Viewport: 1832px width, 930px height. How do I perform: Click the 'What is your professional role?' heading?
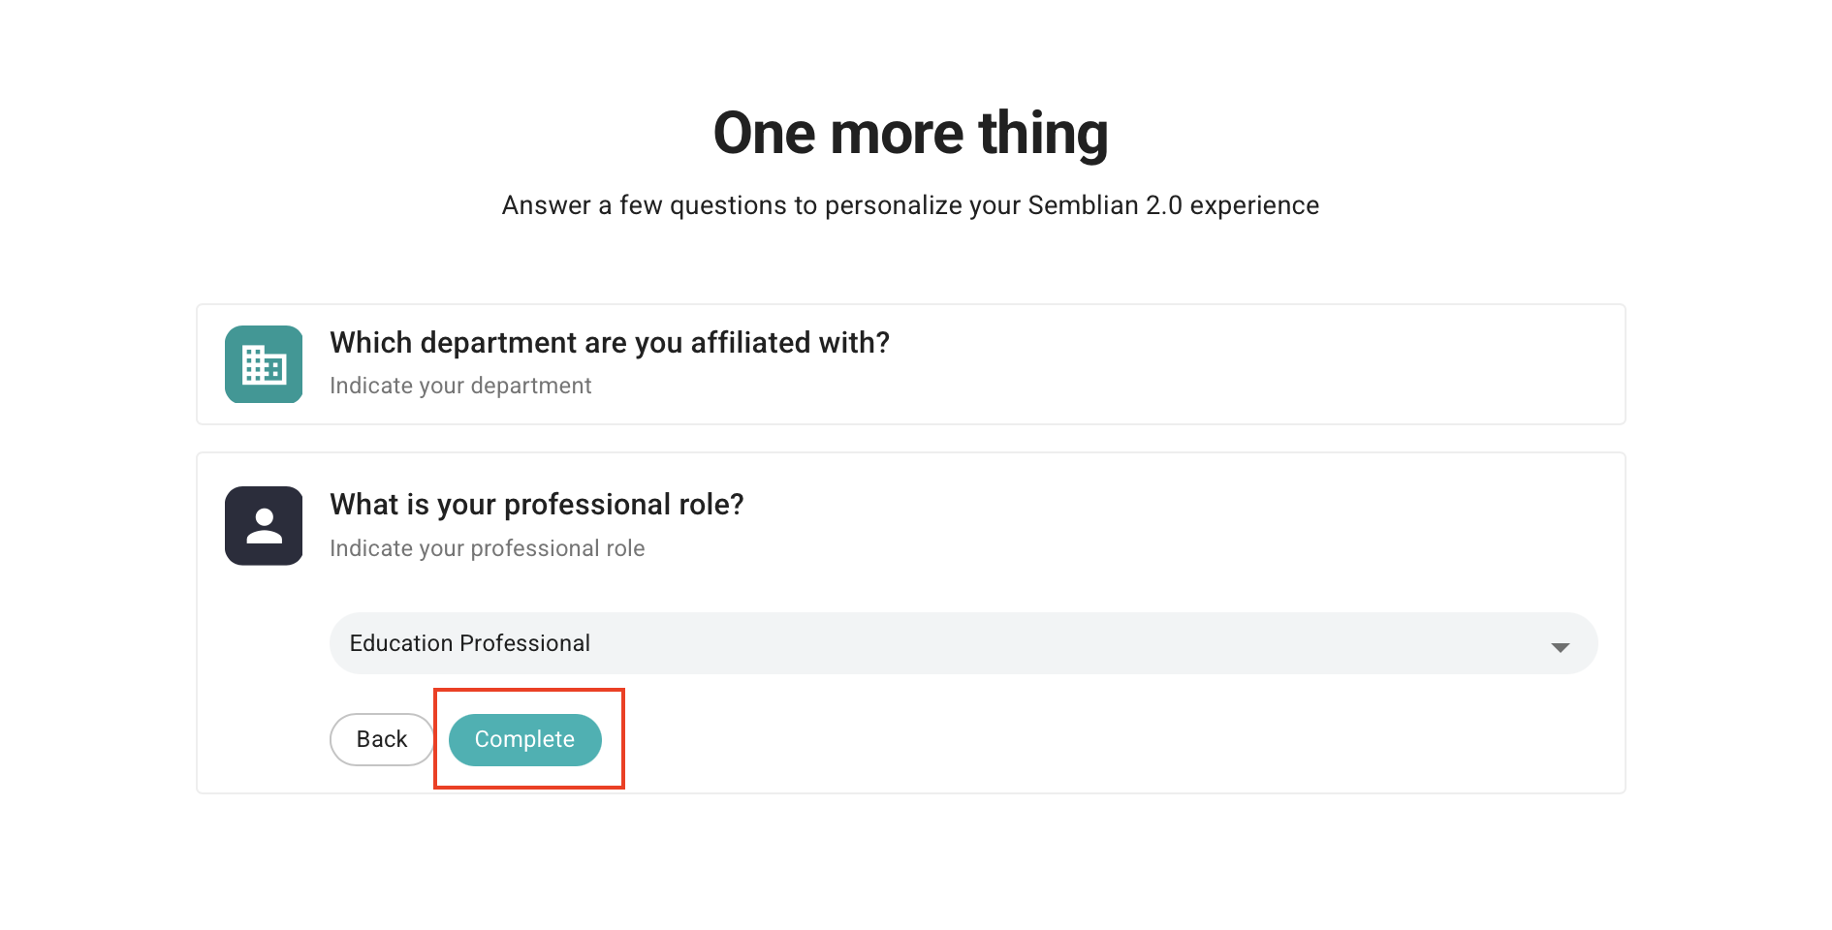pos(536,504)
